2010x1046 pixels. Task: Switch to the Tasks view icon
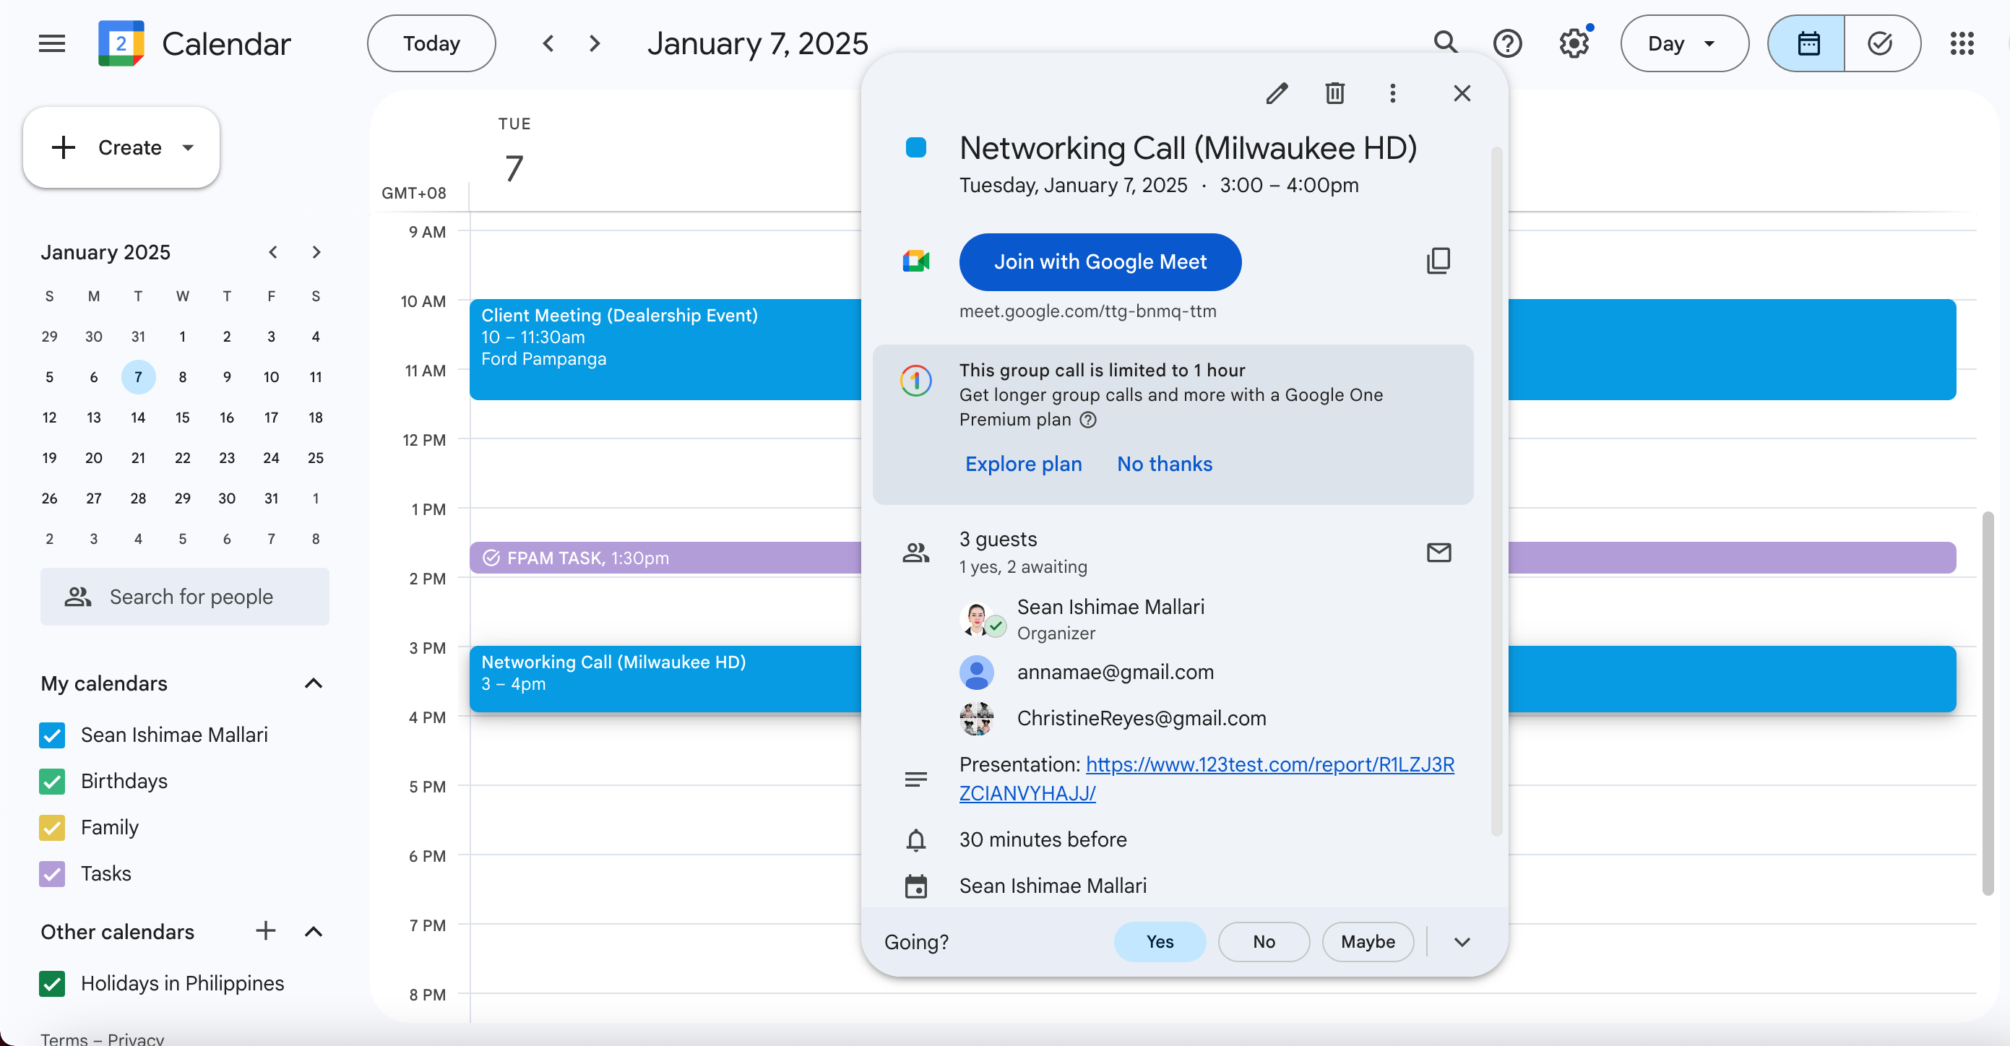pyautogui.click(x=1881, y=43)
